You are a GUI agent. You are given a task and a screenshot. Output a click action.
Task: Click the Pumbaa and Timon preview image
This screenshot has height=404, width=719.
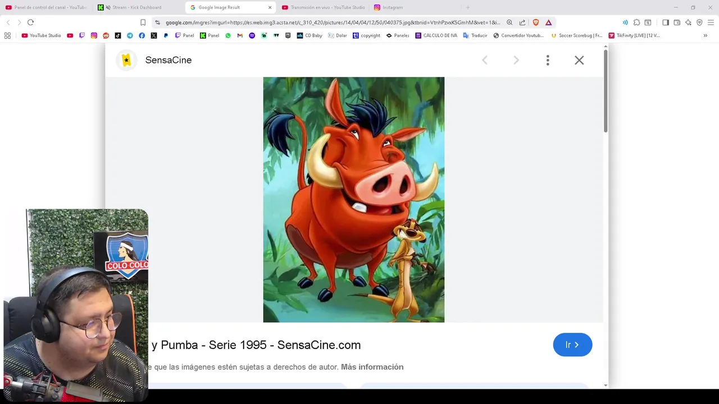tap(353, 200)
